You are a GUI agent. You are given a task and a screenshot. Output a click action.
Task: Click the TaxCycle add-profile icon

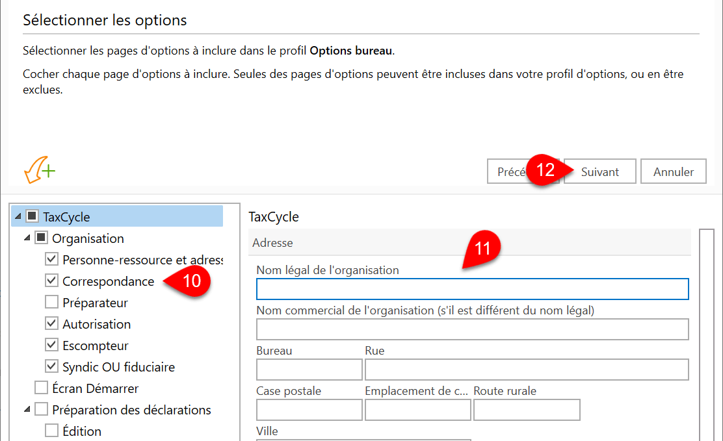40,170
